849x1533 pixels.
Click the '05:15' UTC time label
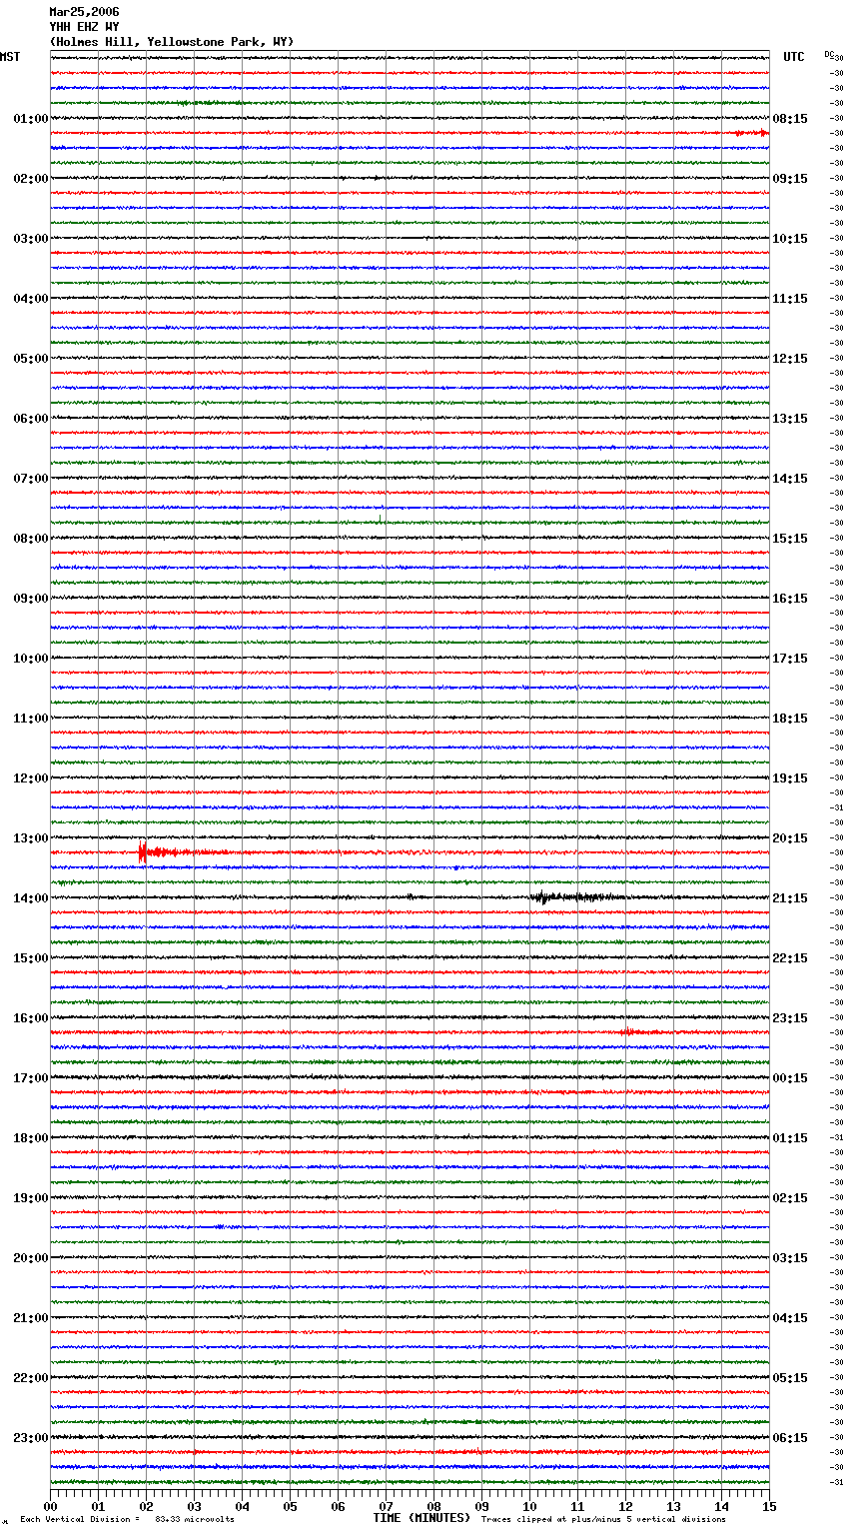(x=790, y=1378)
